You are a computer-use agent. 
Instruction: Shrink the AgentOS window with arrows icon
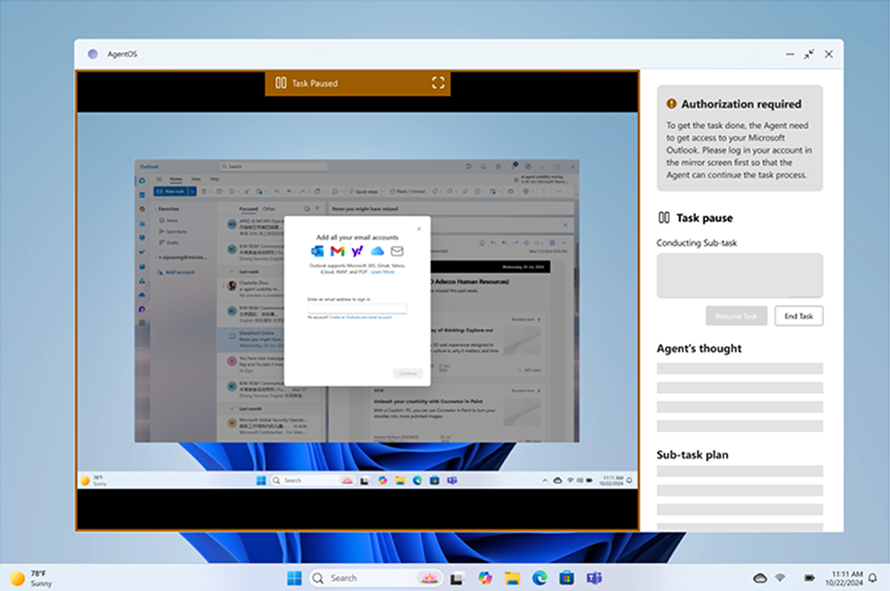point(809,54)
